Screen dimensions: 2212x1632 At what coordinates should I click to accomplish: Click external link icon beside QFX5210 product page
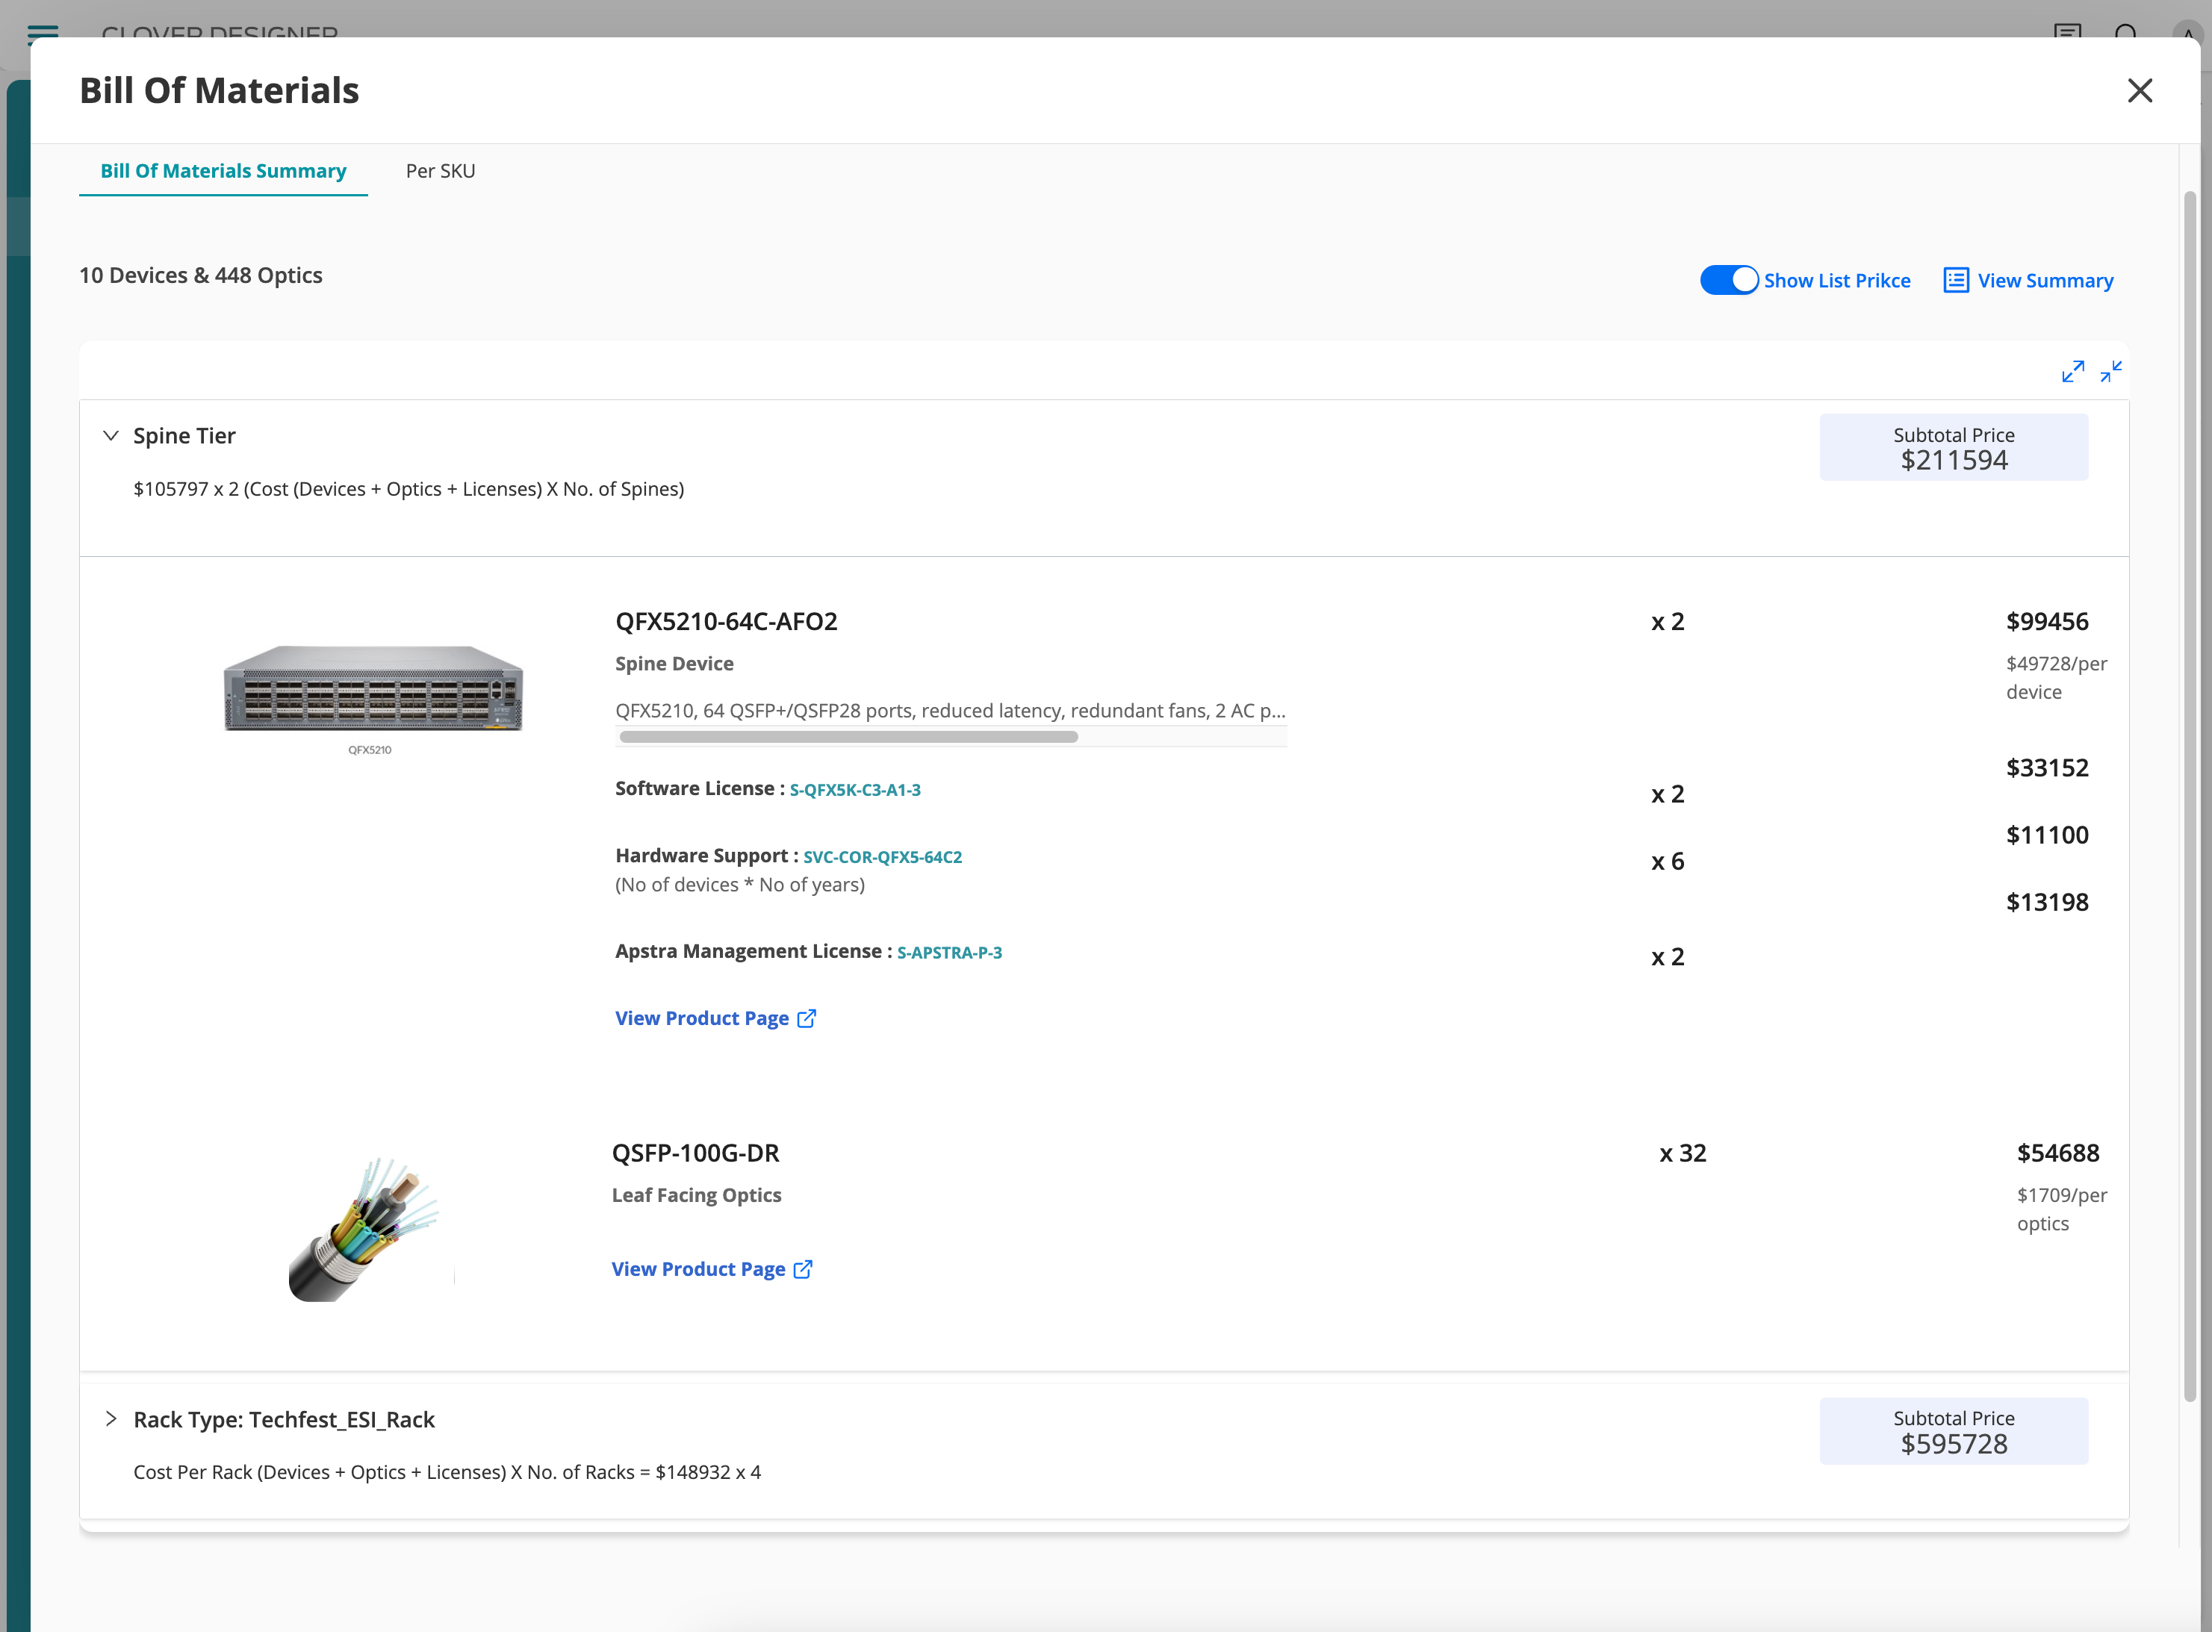click(x=807, y=1018)
